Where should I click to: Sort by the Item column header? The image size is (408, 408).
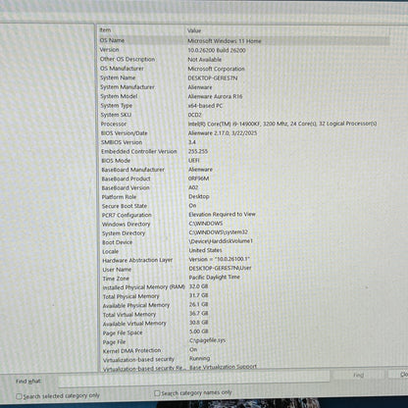point(141,30)
